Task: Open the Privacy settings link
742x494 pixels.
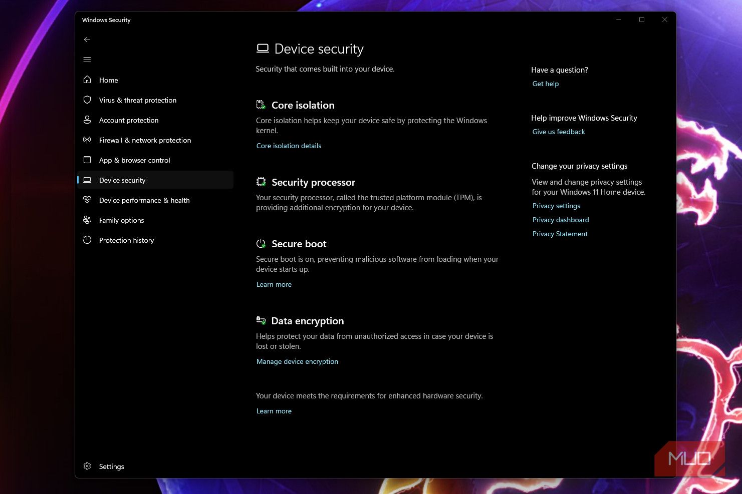Action: tap(556, 206)
